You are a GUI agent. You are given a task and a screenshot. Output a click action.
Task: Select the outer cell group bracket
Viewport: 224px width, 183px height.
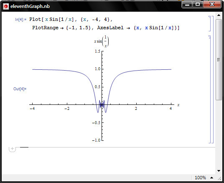pos(212,79)
